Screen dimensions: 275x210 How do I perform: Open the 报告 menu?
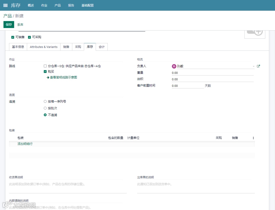pos(71,5)
